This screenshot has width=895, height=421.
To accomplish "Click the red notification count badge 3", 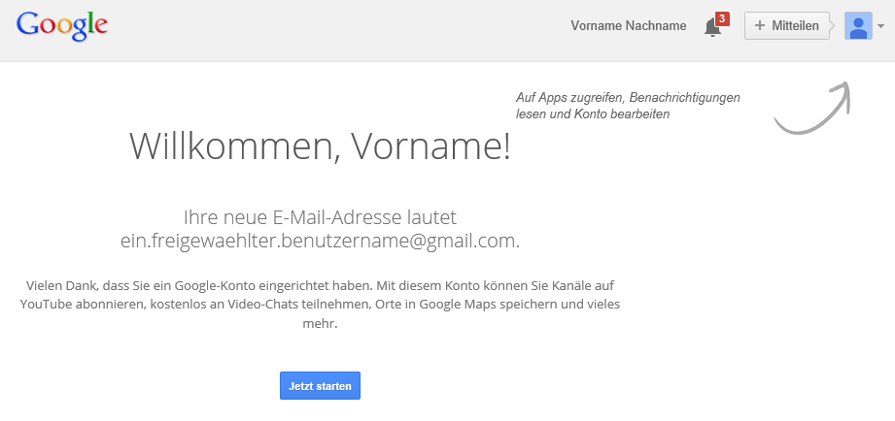I will click(722, 18).
